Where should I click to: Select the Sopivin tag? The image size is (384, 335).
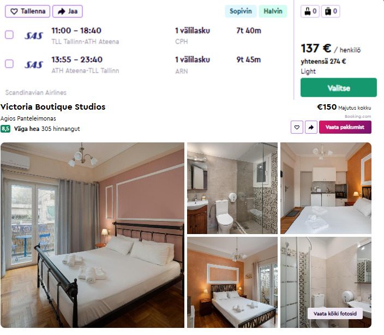click(241, 11)
